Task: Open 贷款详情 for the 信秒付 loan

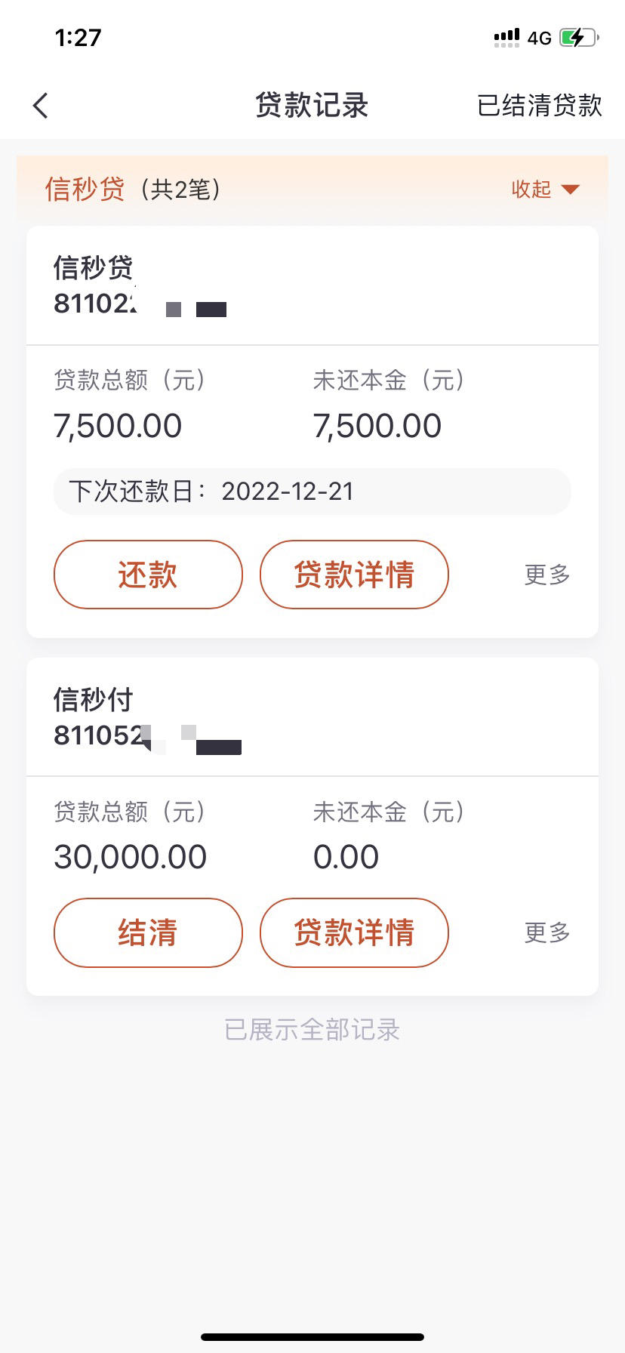Action: tap(354, 932)
